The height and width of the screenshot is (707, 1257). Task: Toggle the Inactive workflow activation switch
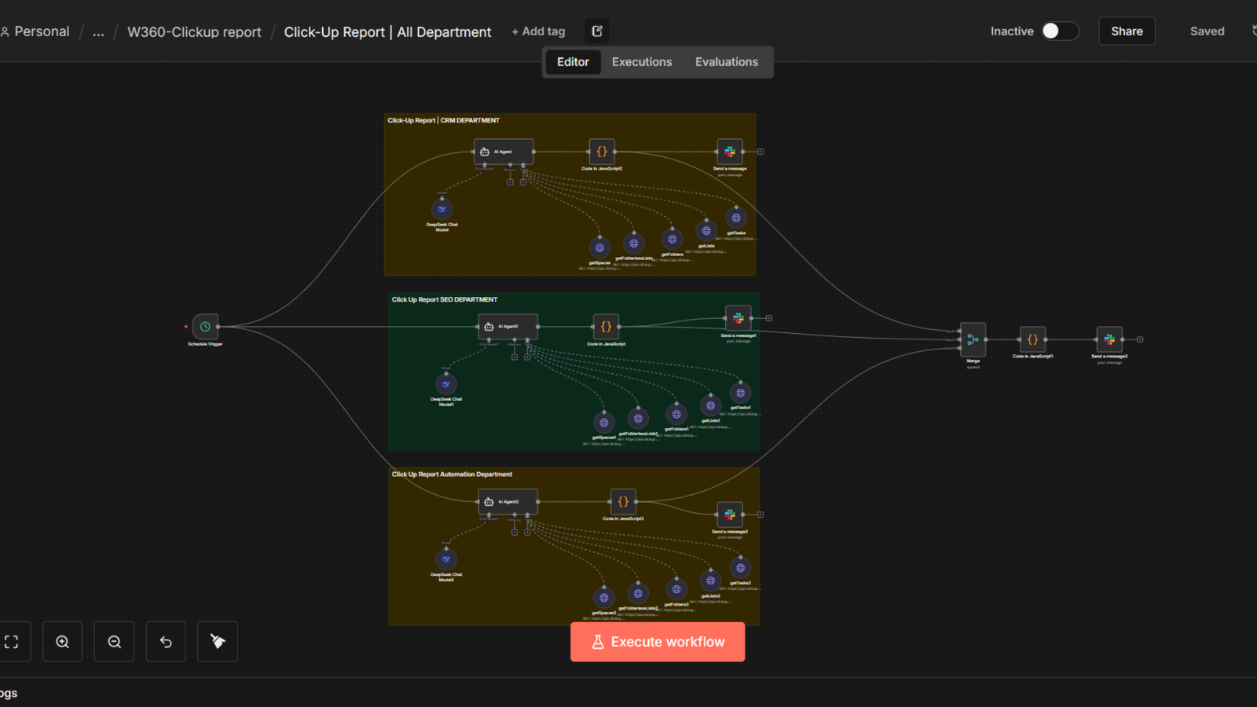[x=1060, y=31]
